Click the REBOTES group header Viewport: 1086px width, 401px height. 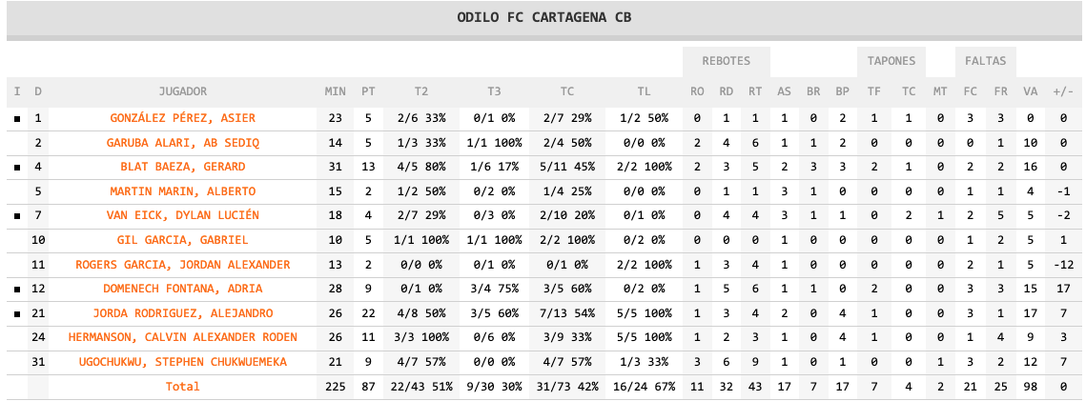726,61
